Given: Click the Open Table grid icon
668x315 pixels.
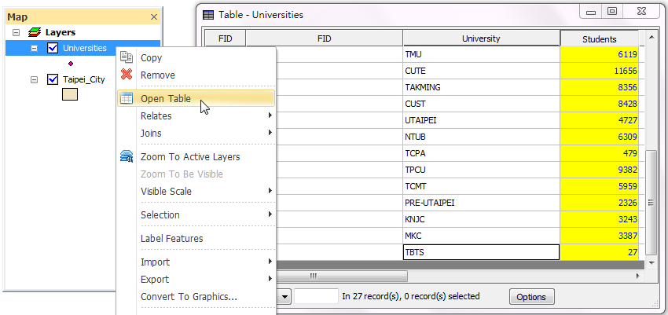Looking at the screenshot, I should click(127, 98).
